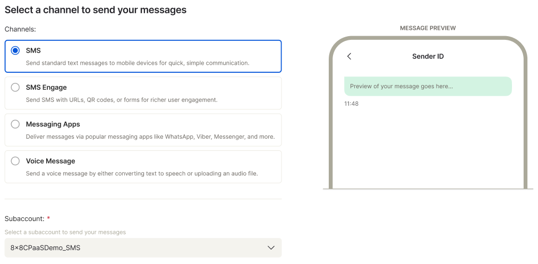
Task: Open the 8x8CPaaSDemo_SMS subaccount dropdown
Action: (142, 248)
